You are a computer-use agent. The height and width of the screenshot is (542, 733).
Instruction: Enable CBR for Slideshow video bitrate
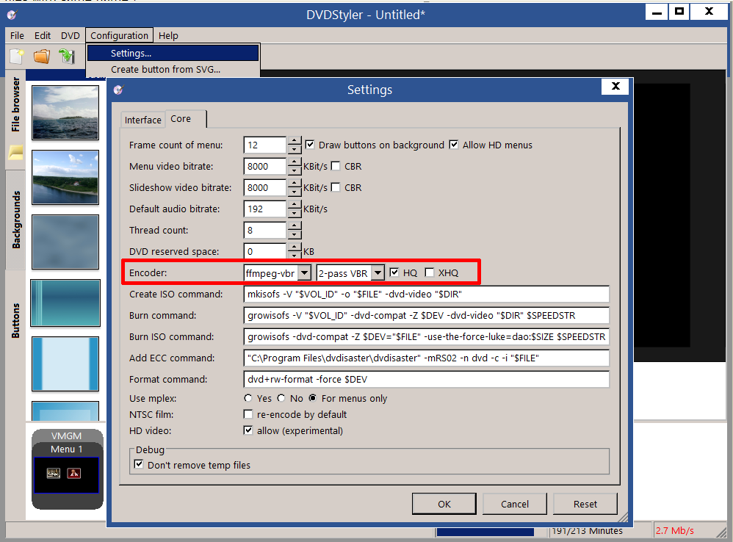[335, 187]
